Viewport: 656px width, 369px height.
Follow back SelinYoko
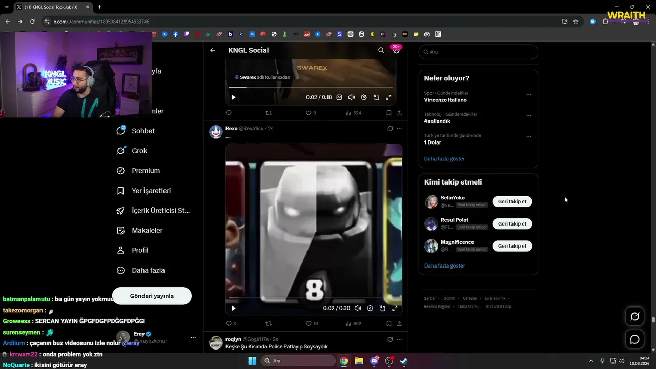coord(512,201)
